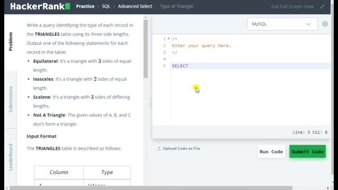Image resolution: width=338 pixels, height=190 pixels.
Task: Click the 'Enter your query here.' comment
Action: pyautogui.click(x=201, y=46)
